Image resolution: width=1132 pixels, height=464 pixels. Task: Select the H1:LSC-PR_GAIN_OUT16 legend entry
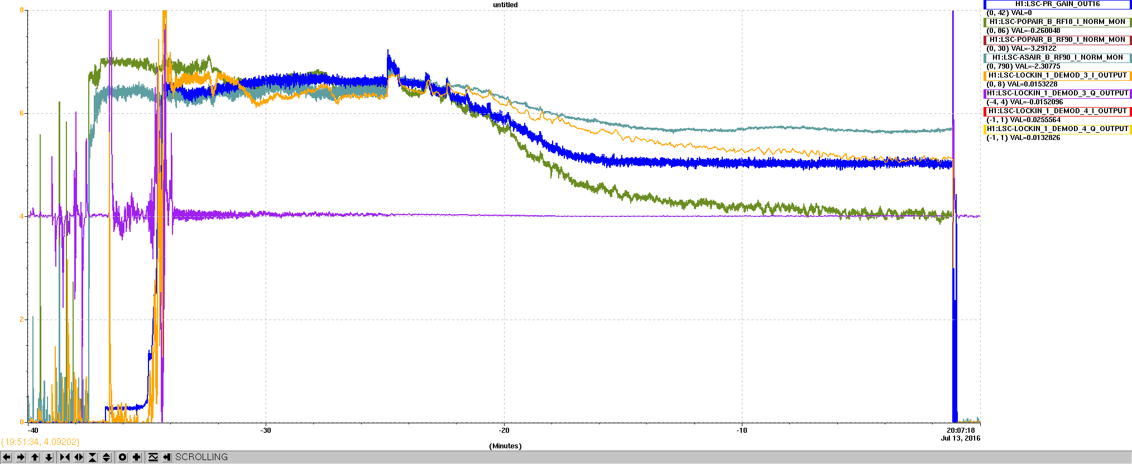(x=1057, y=4)
